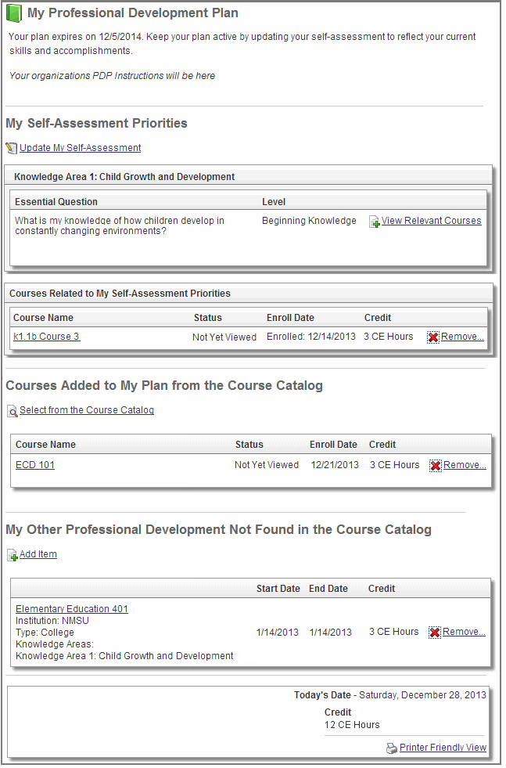Screen dimensions: 506x768
Task: Click the Add Item plus icon
Action: 13,555
